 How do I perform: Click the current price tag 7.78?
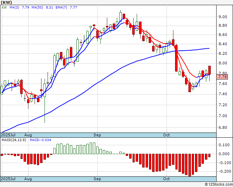point(222,77)
